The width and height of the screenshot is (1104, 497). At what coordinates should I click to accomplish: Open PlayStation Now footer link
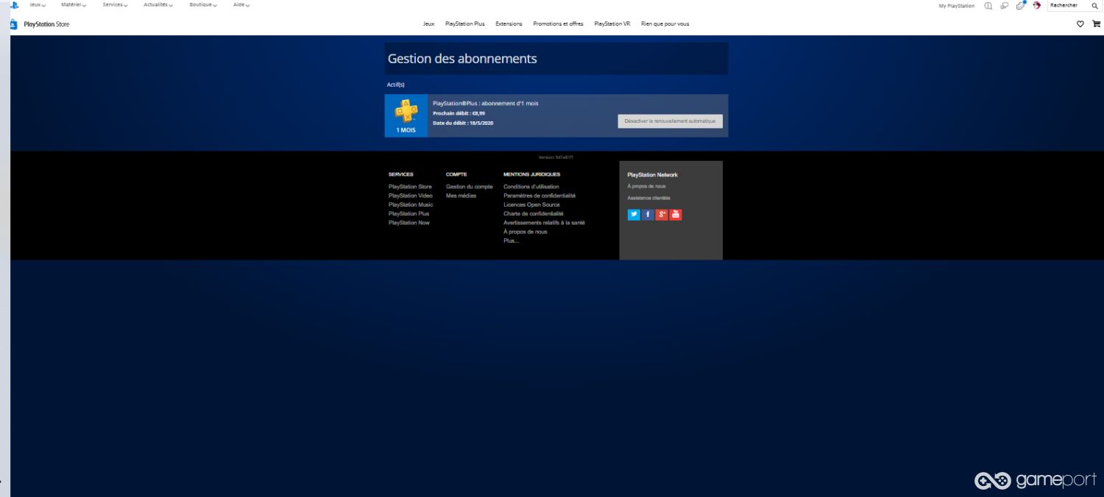pyautogui.click(x=409, y=222)
